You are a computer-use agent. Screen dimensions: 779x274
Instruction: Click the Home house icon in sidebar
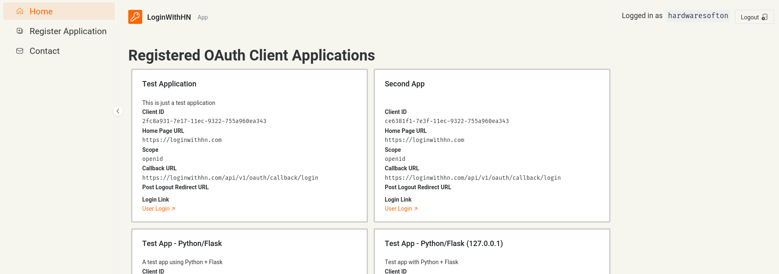20,11
